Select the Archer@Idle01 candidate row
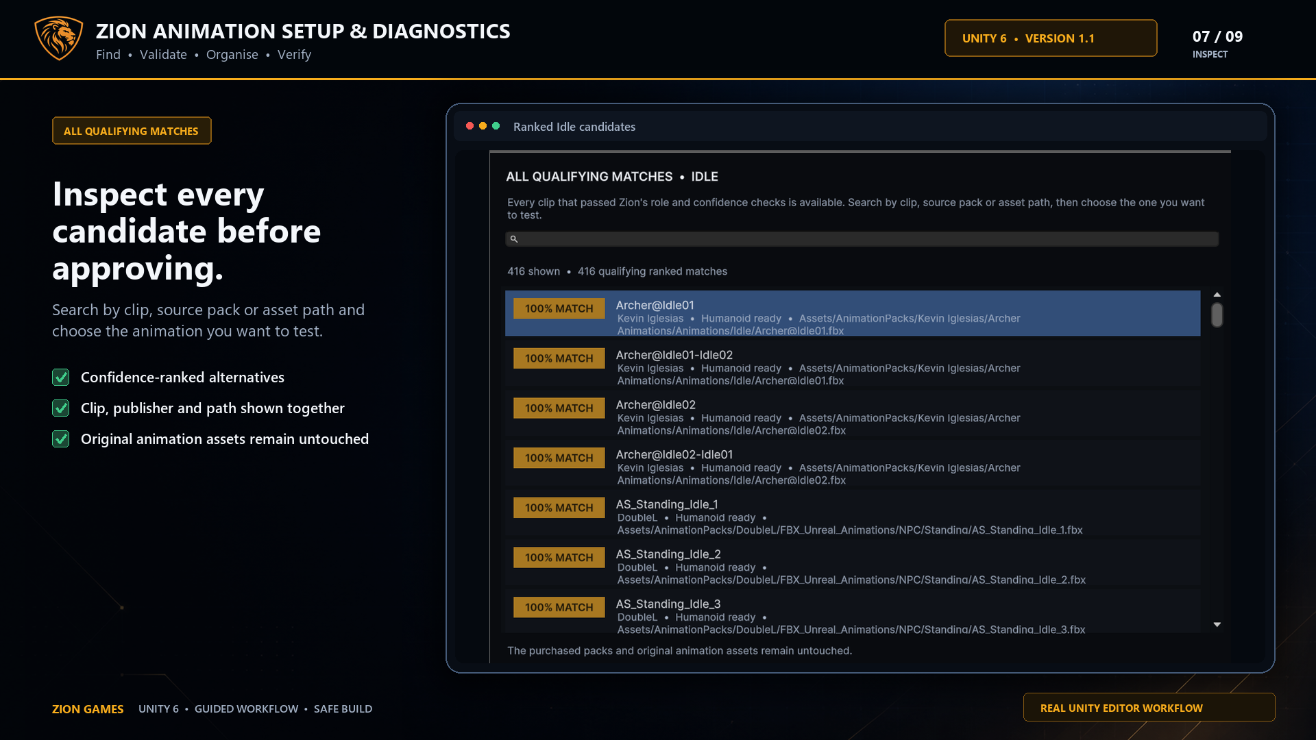The height and width of the screenshot is (740, 1316). point(853,313)
